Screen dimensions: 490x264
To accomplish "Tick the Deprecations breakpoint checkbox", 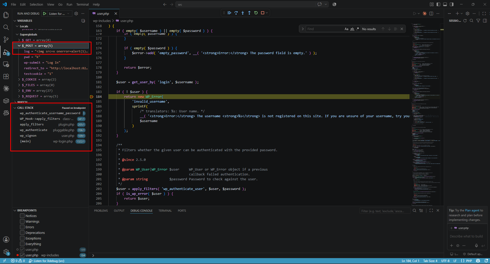I will 22,233.
